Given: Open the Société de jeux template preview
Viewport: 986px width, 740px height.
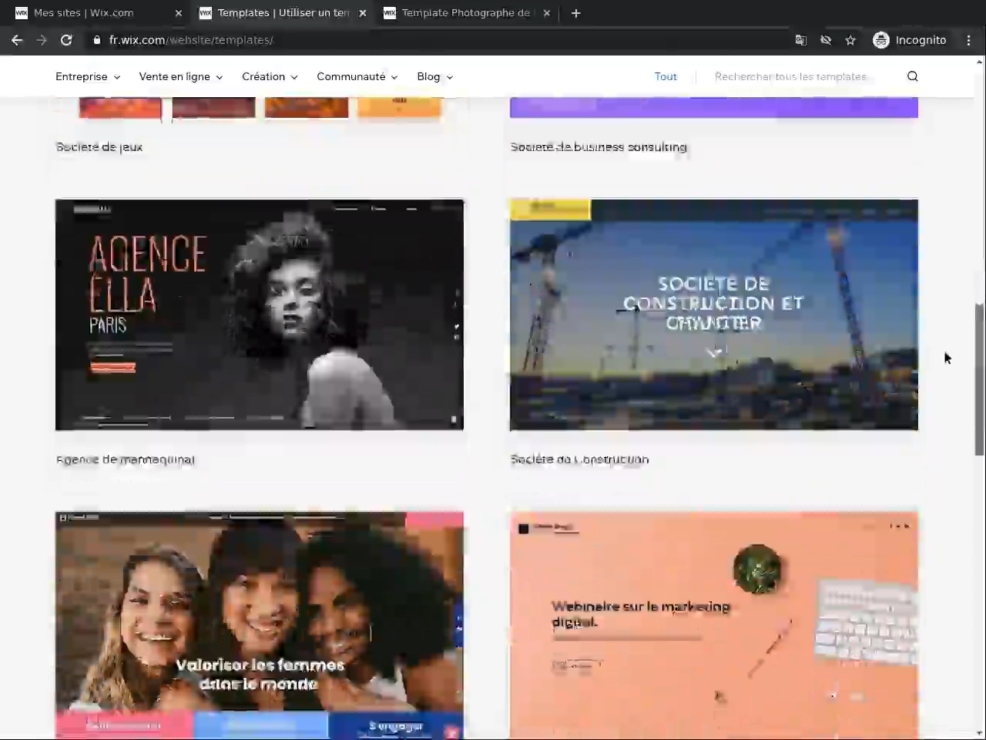Looking at the screenshot, I should 260,107.
